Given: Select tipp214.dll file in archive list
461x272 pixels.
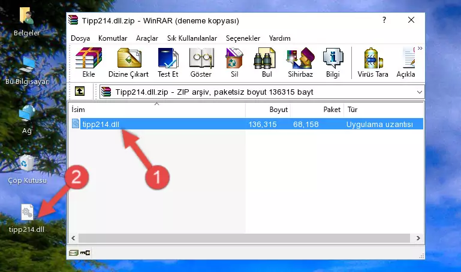Looking at the screenshot, I should coord(101,125).
